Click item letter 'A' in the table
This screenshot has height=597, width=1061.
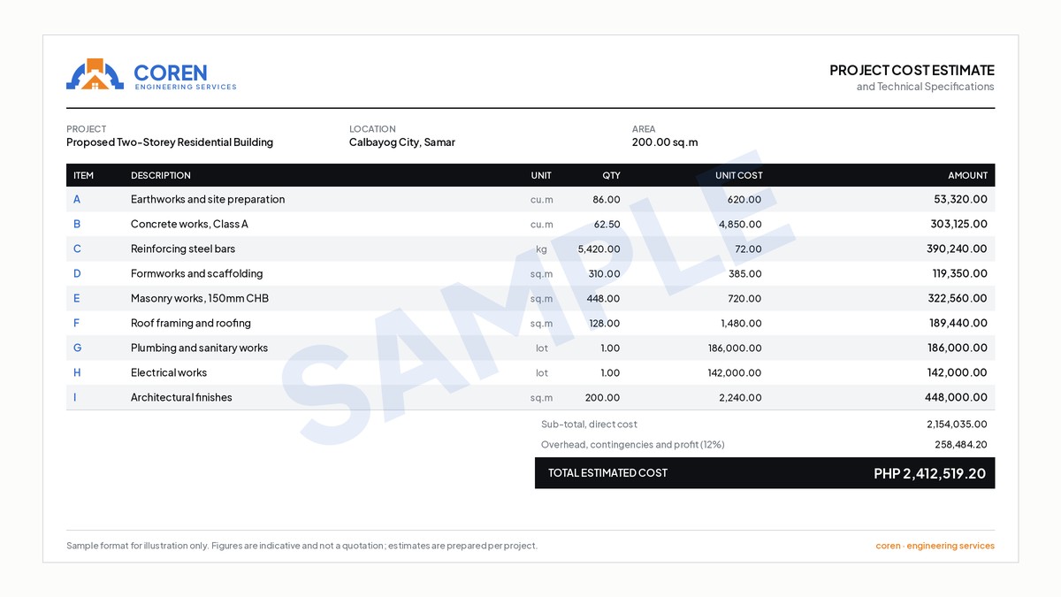coord(77,200)
